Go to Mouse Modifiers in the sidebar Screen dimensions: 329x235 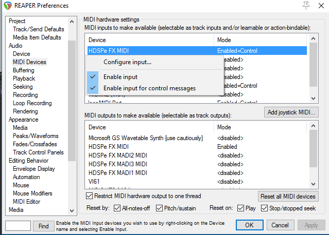32,193
